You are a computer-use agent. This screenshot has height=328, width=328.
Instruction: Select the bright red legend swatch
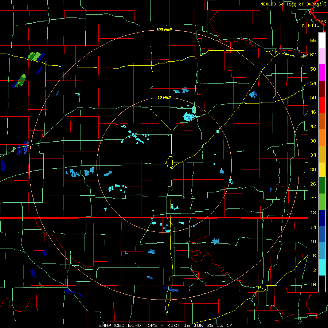pyautogui.click(x=322, y=105)
